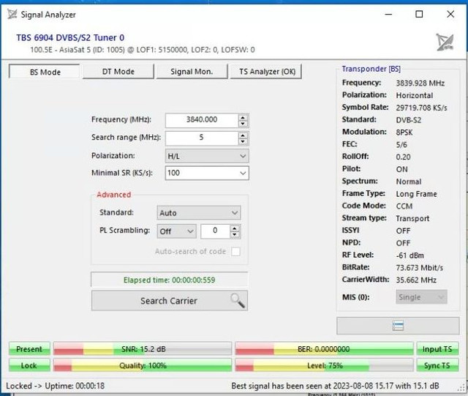Viewport: 468px width, 396px height.
Task: Click the Lock status indicator
Action: click(29, 365)
